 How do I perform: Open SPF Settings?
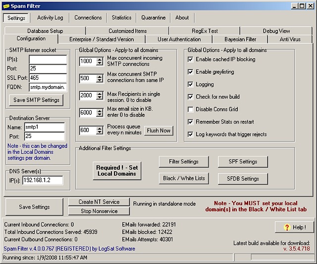[x=243, y=162]
